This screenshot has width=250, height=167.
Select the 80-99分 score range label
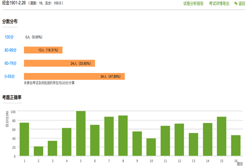(11, 50)
